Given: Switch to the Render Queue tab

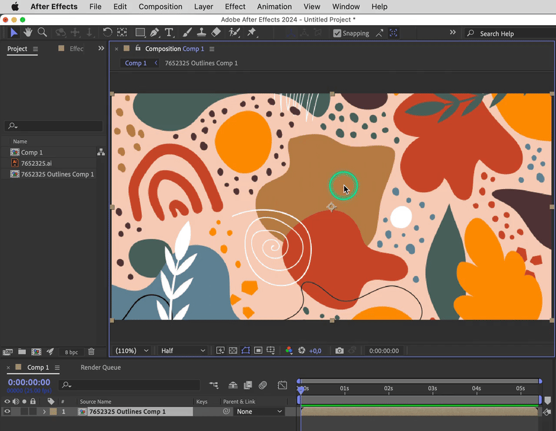Looking at the screenshot, I should pos(101,368).
